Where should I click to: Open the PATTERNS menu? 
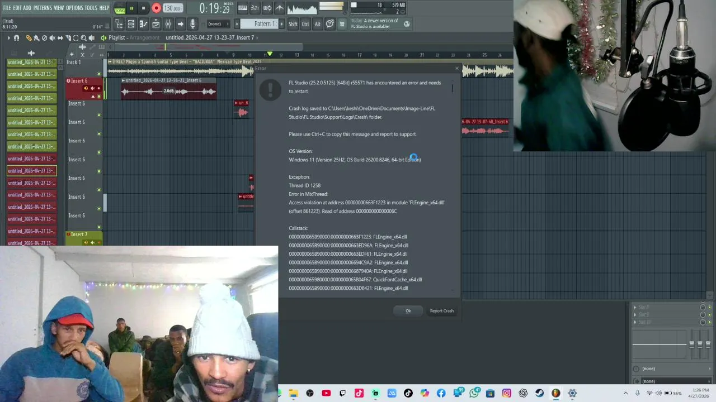pyautogui.click(x=43, y=8)
